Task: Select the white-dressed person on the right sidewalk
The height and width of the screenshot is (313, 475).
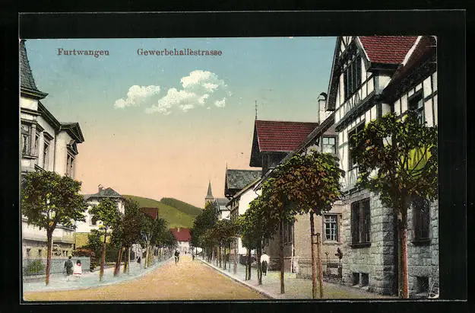Action: pos(264,263)
